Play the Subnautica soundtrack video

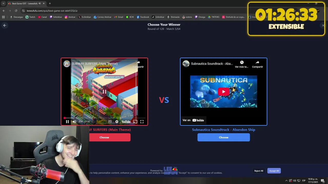click(223, 91)
